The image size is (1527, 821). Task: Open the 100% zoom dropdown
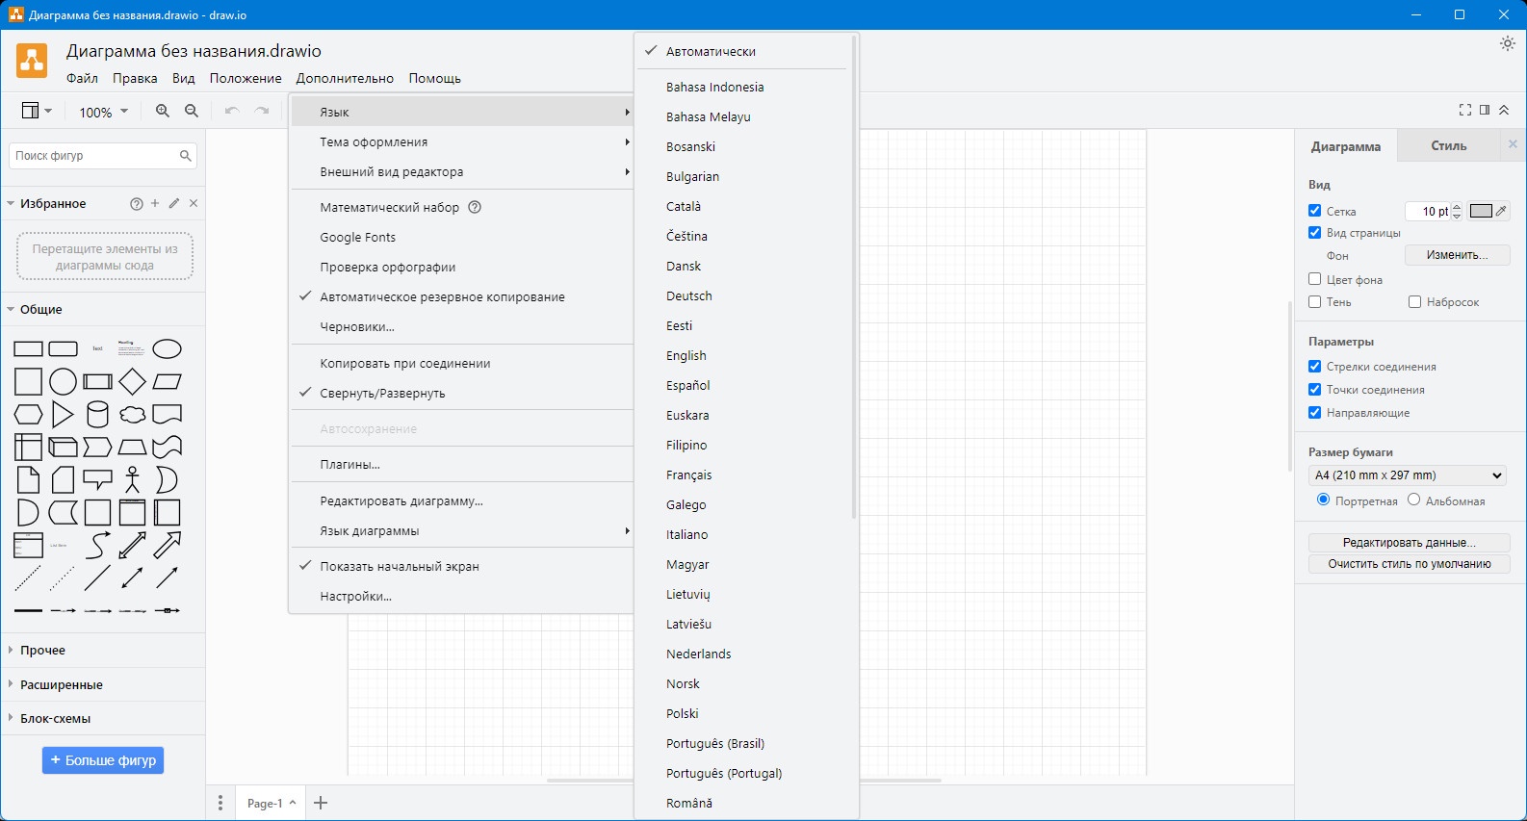tap(103, 112)
